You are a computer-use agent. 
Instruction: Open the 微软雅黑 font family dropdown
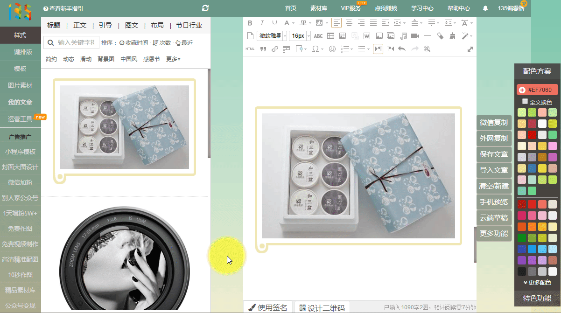(272, 36)
